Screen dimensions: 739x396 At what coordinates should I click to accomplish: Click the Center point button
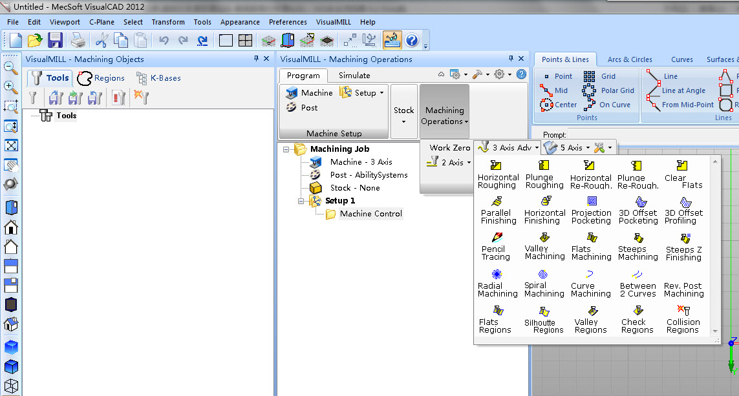point(559,105)
